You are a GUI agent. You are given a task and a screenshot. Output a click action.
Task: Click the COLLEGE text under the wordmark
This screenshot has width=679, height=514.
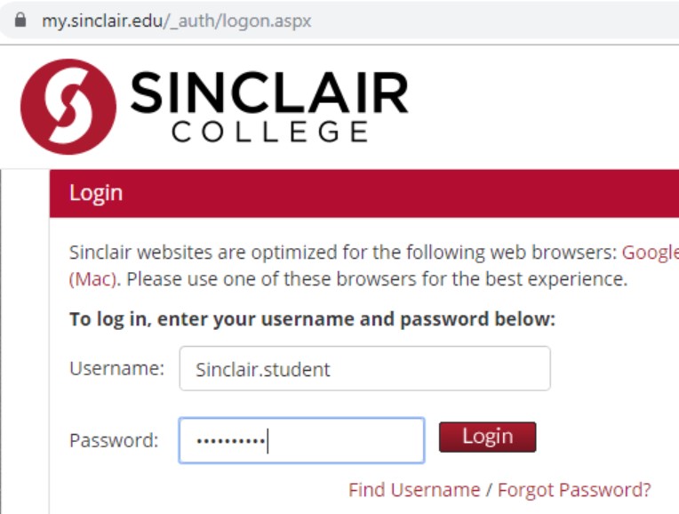[x=270, y=132]
